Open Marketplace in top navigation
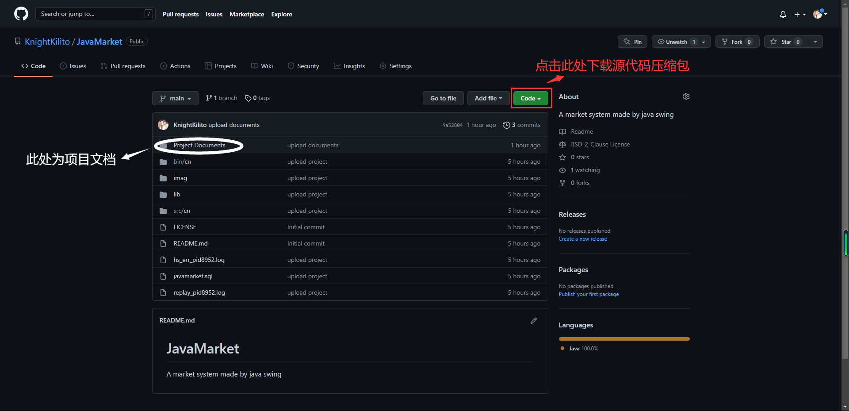Image resolution: width=849 pixels, height=411 pixels. (x=247, y=14)
